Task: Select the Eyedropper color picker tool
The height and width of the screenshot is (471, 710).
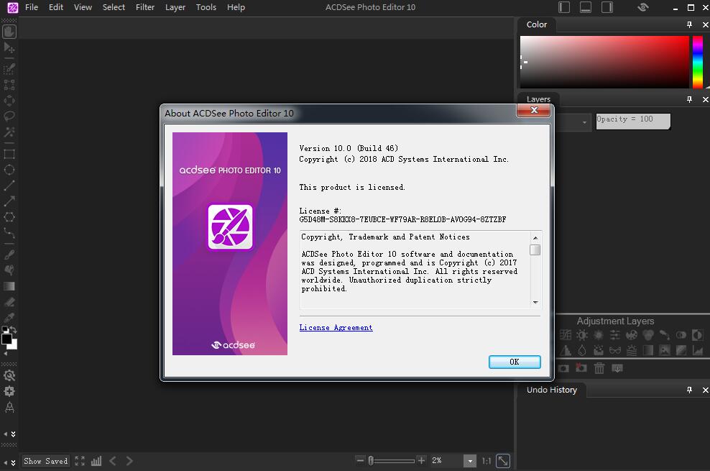Action: point(9,317)
